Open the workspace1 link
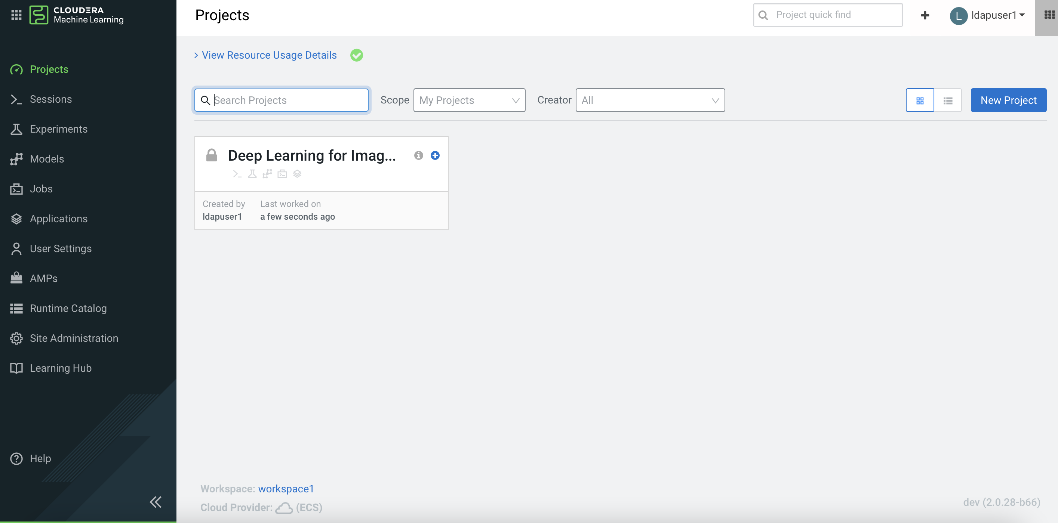The height and width of the screenshot is (523, 1058). 286,489
